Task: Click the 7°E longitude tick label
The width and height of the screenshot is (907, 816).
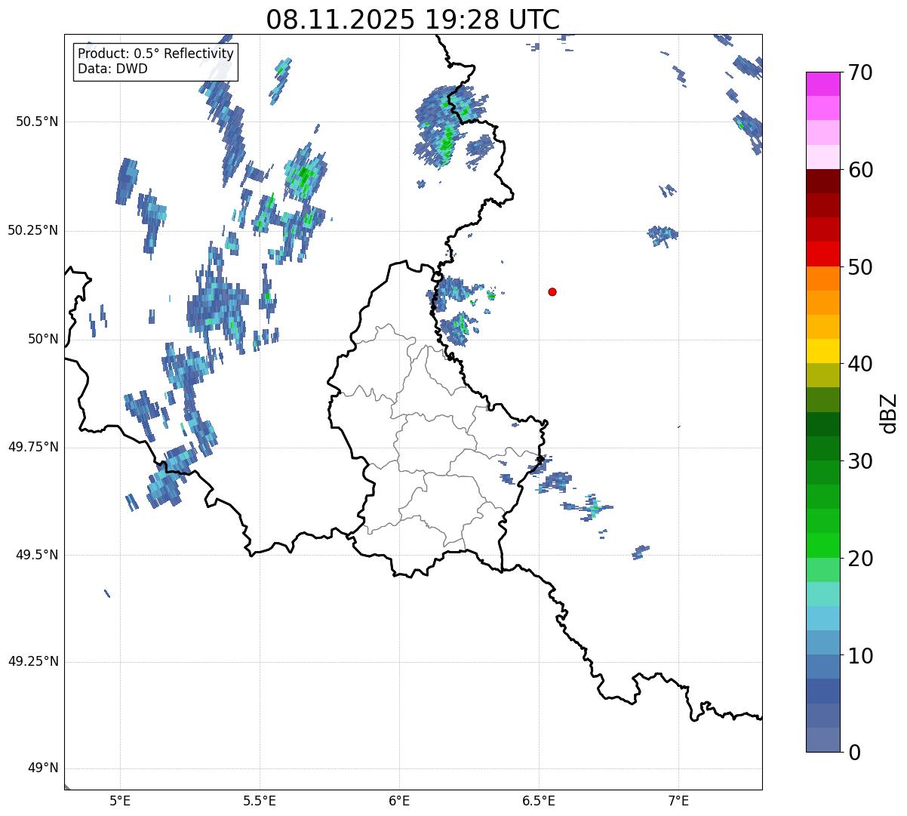Action: [678, 800]
